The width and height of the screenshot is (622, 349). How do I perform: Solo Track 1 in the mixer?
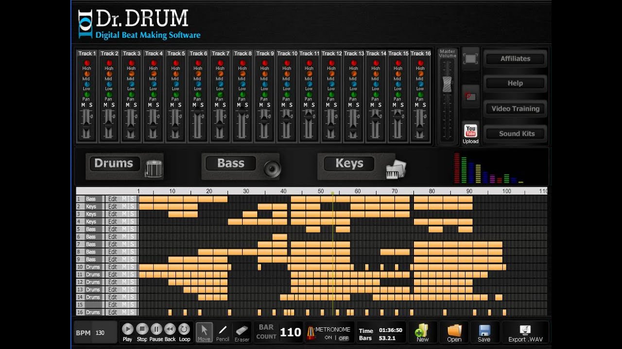(x=90, y=105)
